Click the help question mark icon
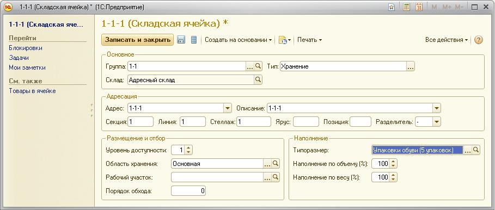Image resolution: width=495 pixels, height=210 pixels. tap(479, 40)
